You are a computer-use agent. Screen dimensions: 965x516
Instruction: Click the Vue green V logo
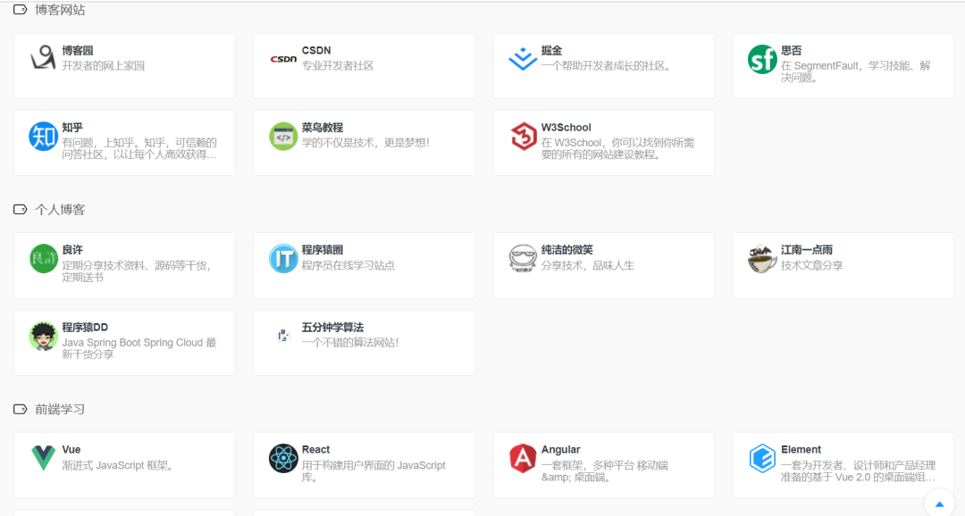click(x=43, y=458)
